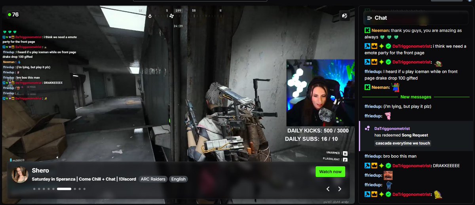The image size is (475, 205).
Task: Click the verified badge on the 'DRAKKEEEEE' message
Action: tap(389, 166)
